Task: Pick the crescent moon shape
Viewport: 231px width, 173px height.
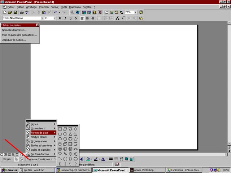Action: pyautogui.click(x=75, y=154)
